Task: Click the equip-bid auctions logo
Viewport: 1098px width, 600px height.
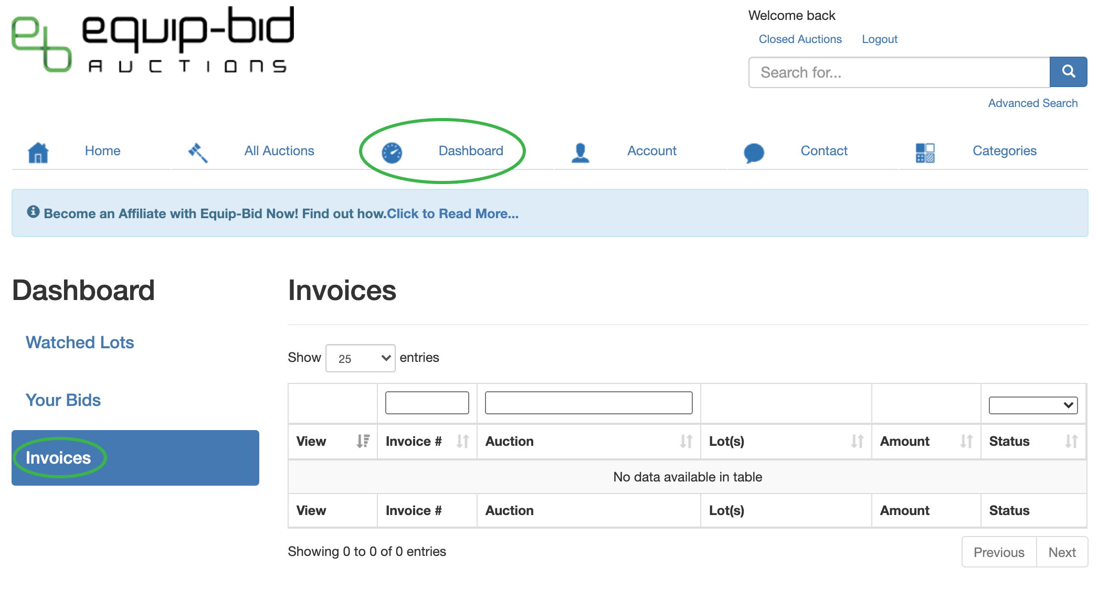Action: [x=153, y=40]
